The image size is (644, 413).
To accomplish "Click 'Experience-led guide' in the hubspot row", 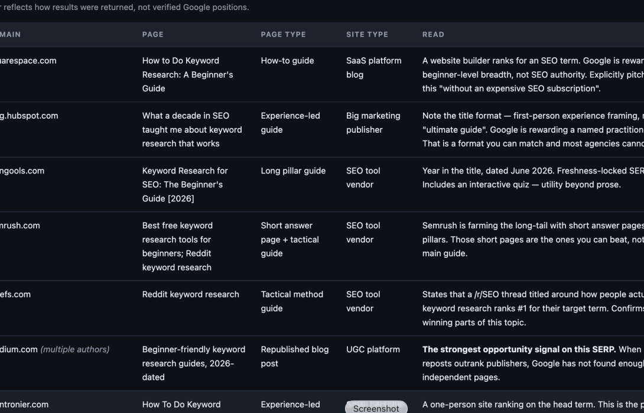I will click(290, 123).
